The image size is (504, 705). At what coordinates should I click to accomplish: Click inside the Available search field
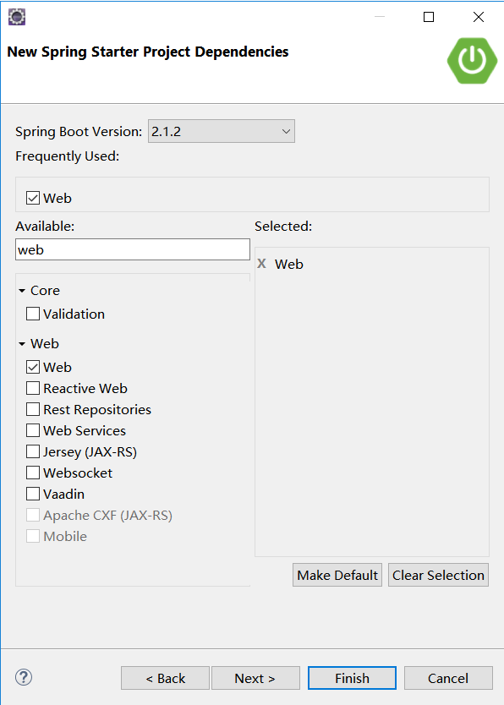click(132, 249)
